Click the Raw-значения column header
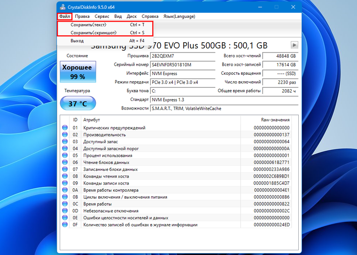Image resolution: width=357 pixels, height=255 pixels. (266, 120)
